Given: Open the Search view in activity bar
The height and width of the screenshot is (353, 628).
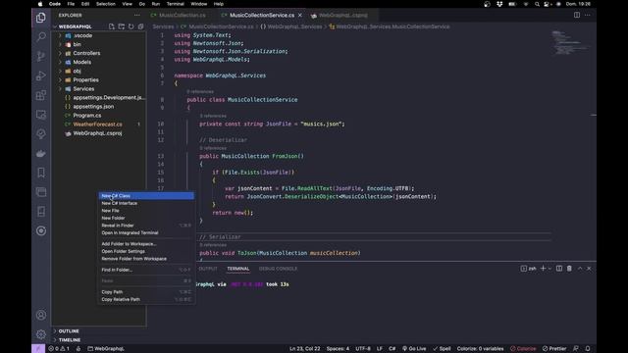Looking at the screenshot, I should click(41, 37).
